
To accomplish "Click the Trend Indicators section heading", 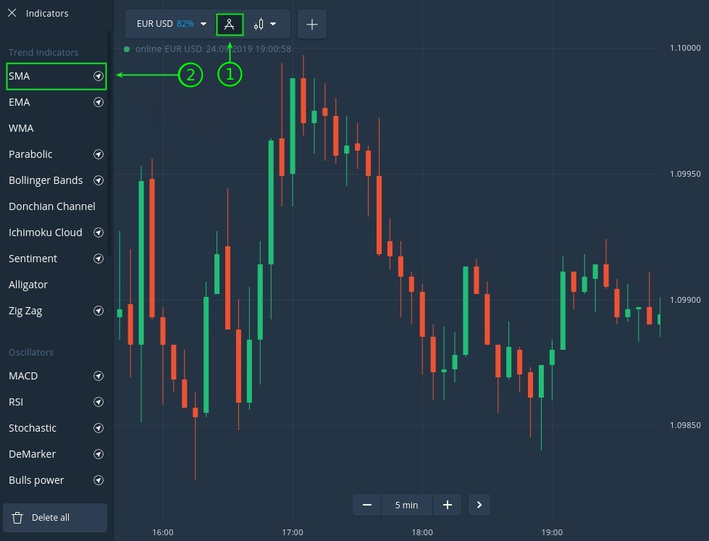I will click(x=43, y=52).
